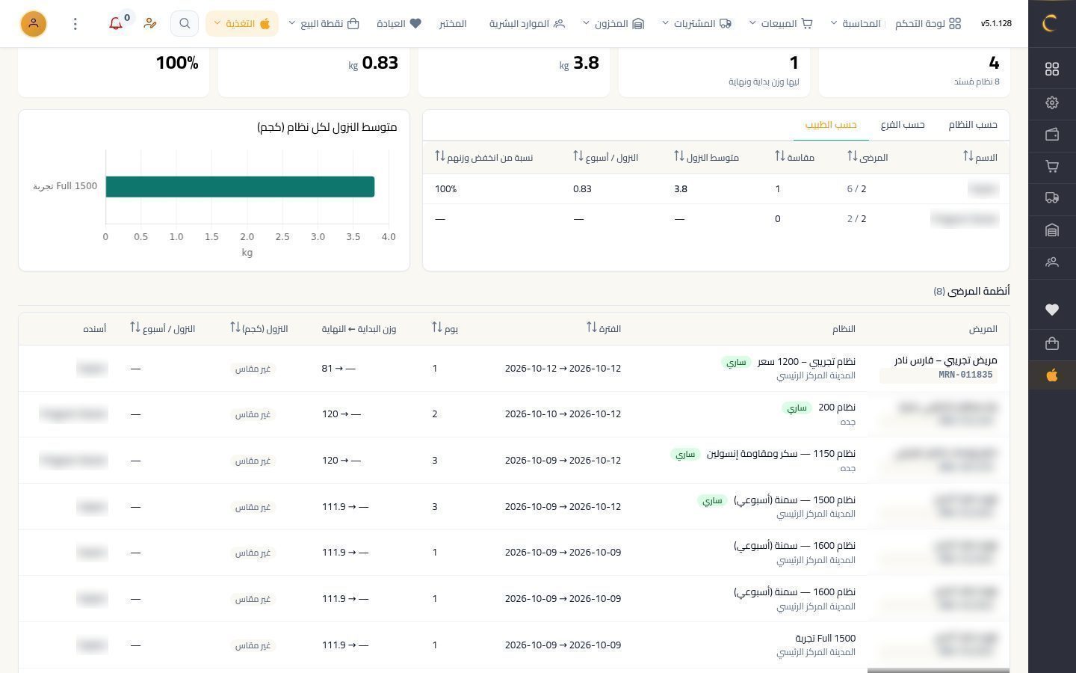Open the settings gear in the sidebar
1076x673 pixels.
tap(1052, 102)
